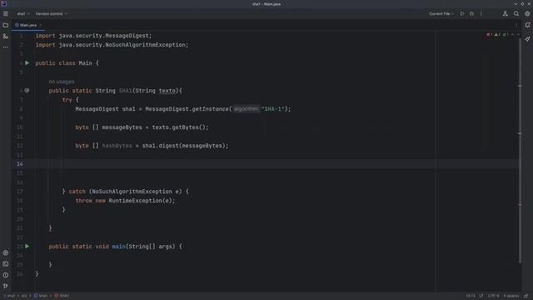
Task: Open the Services tool window icon
Action: [x=6, y=252]
